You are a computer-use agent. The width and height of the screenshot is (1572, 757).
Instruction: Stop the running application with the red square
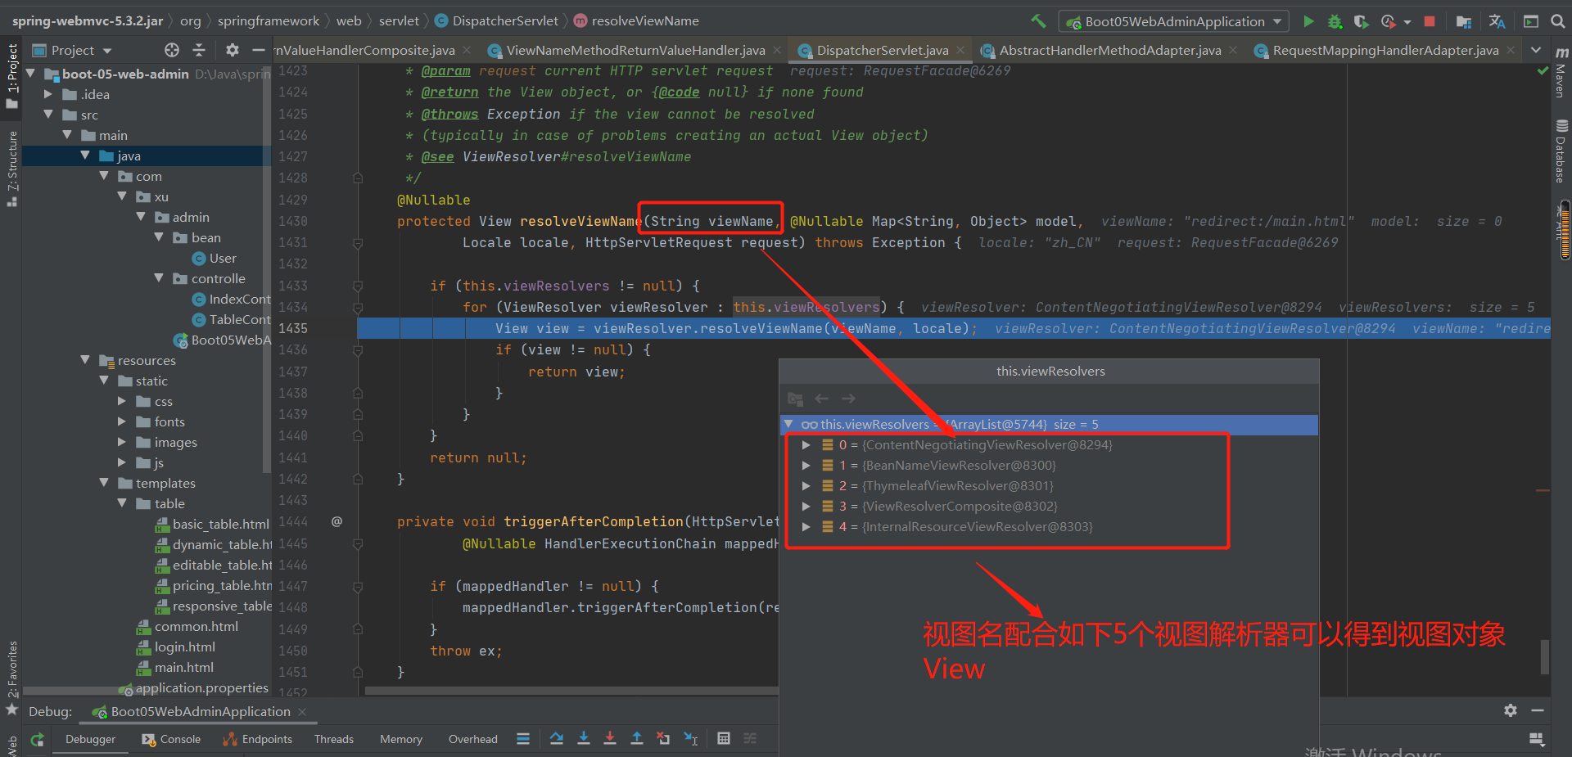pos(1430,21)
